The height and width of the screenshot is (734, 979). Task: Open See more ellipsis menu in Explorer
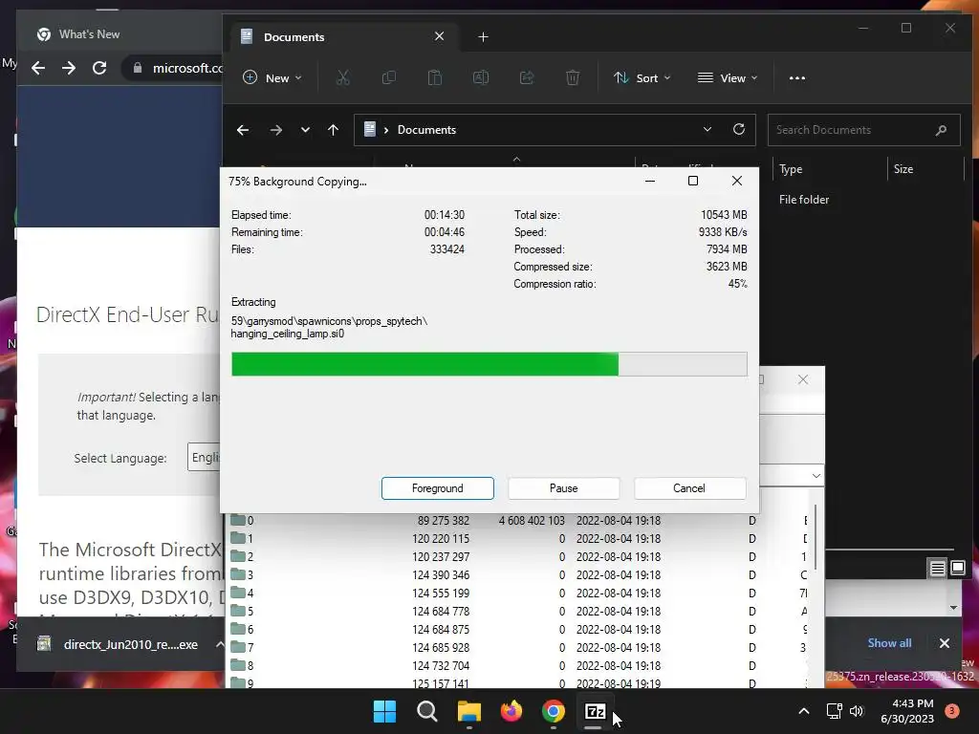pyautogui.click(x=796, y=78)
